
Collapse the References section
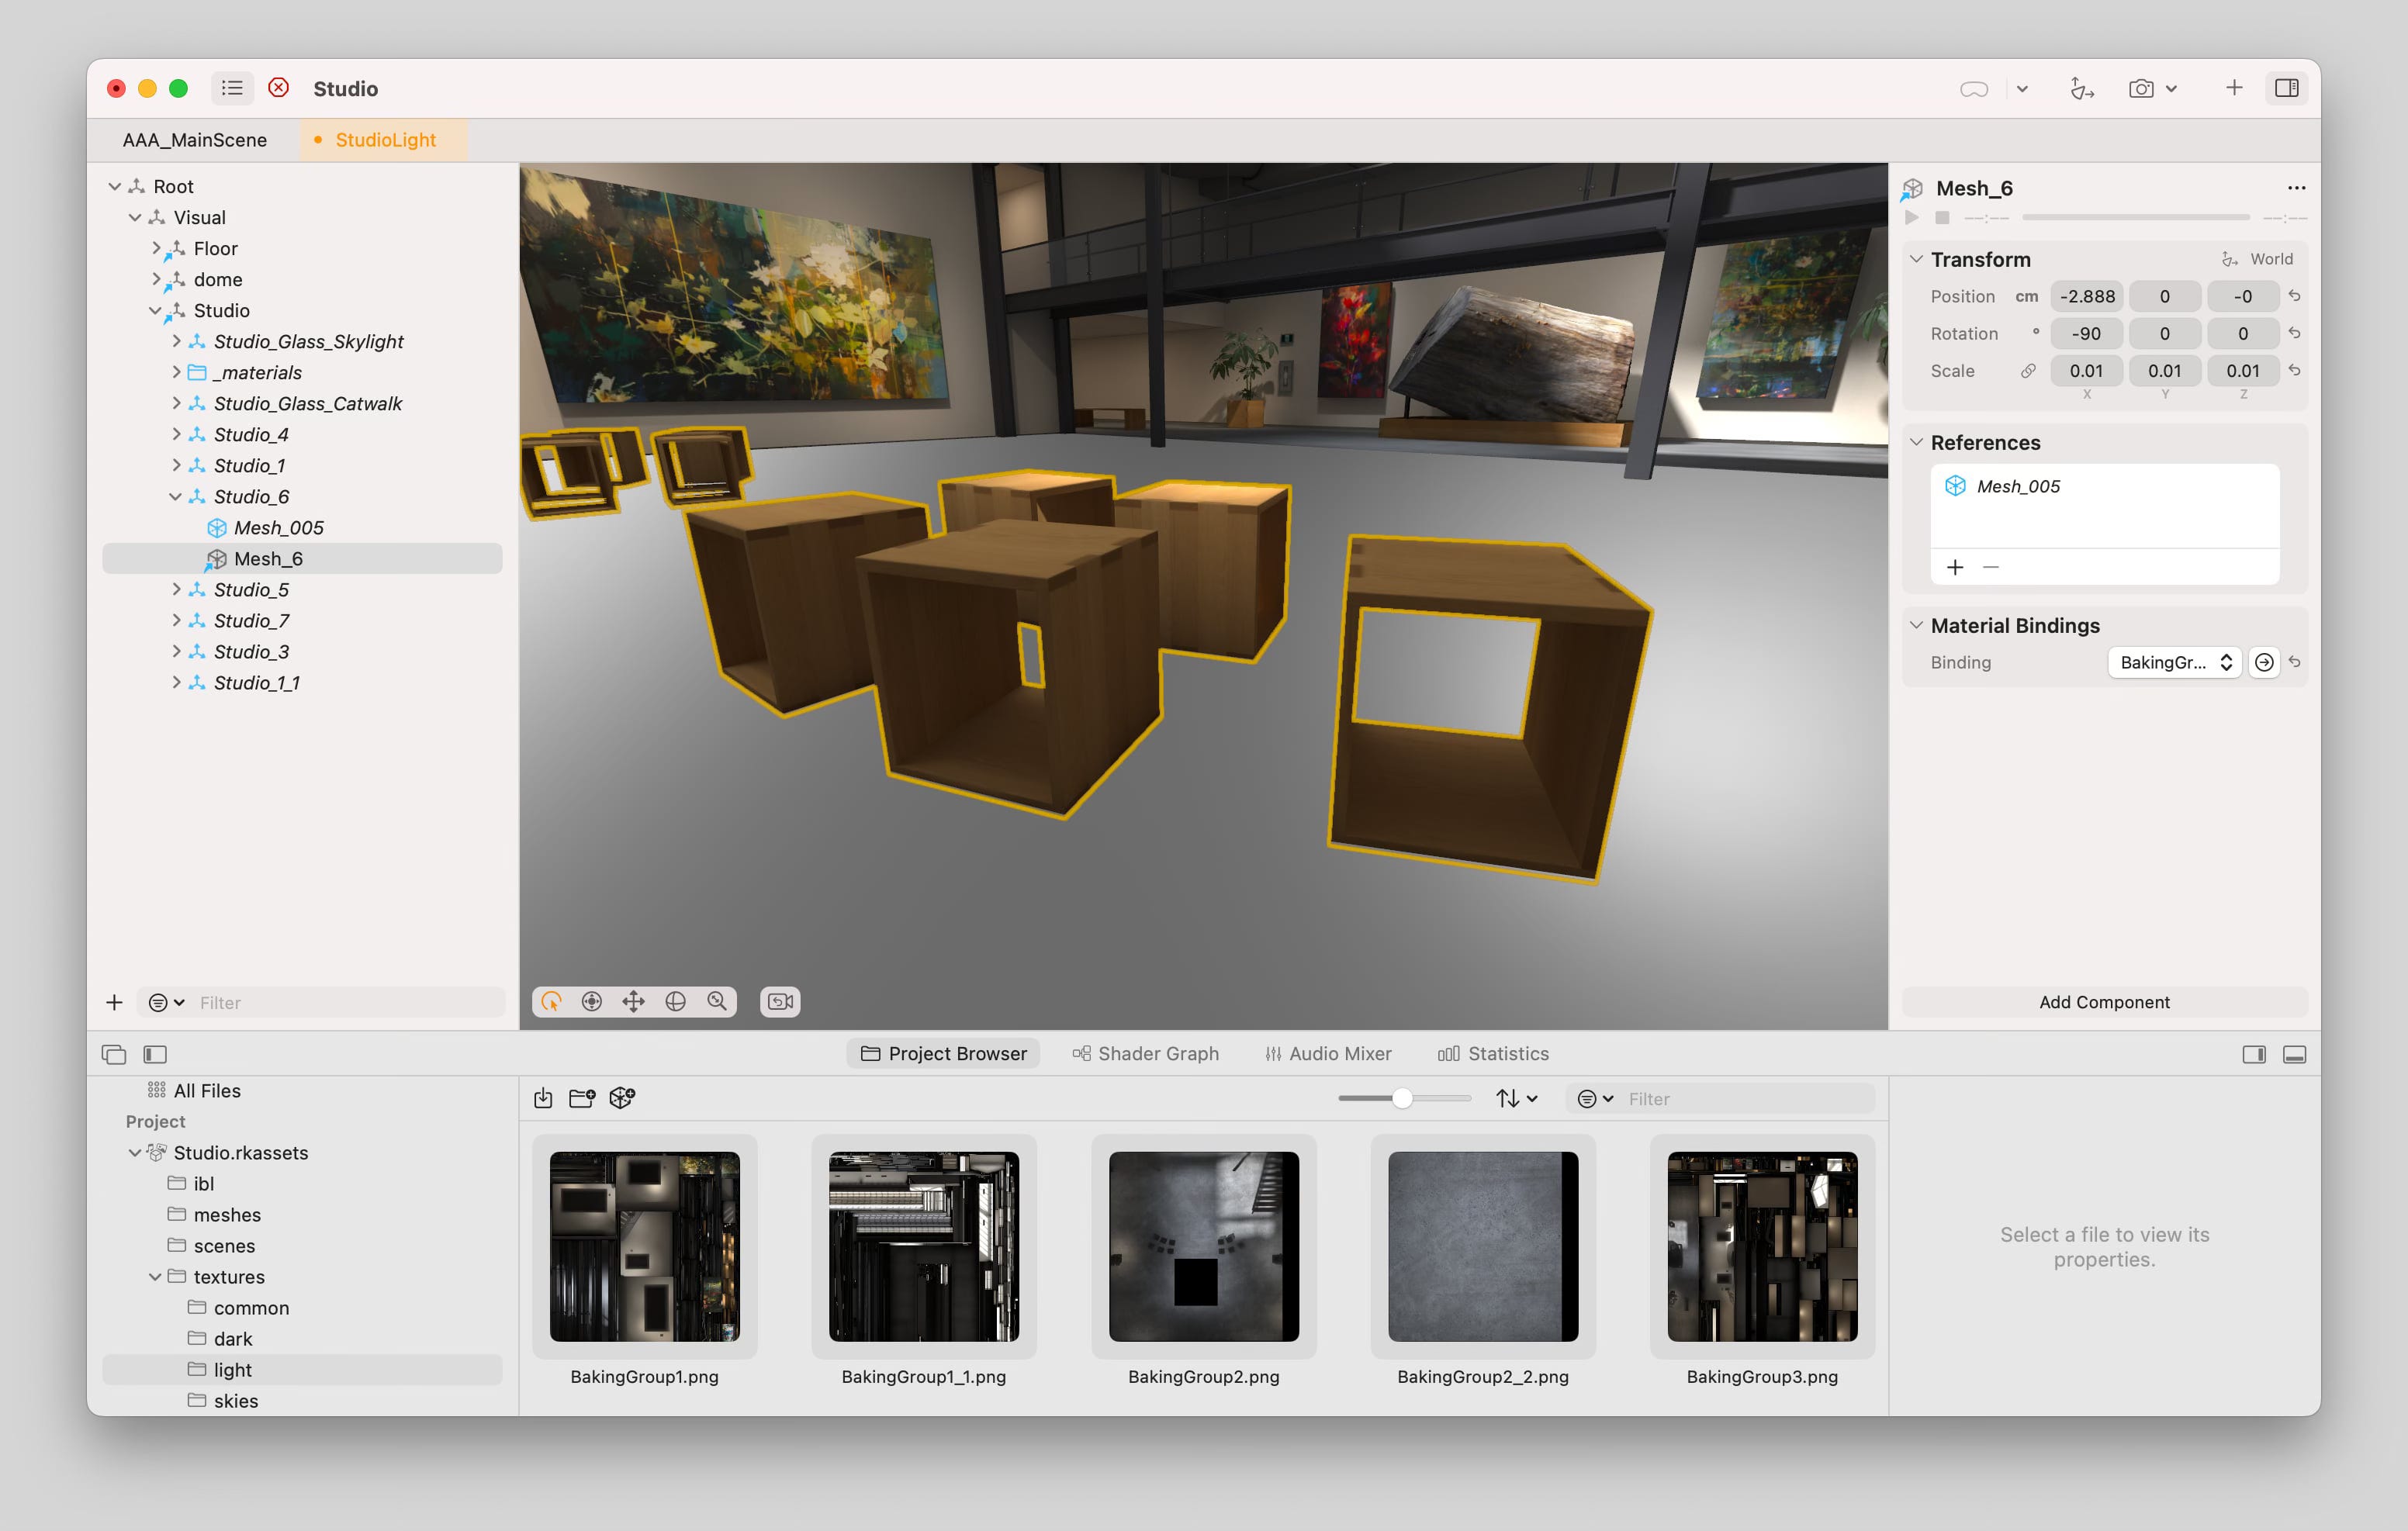[1916, 442]
